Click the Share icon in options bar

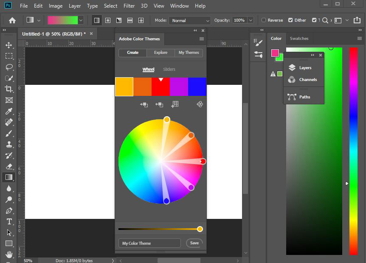357,20
